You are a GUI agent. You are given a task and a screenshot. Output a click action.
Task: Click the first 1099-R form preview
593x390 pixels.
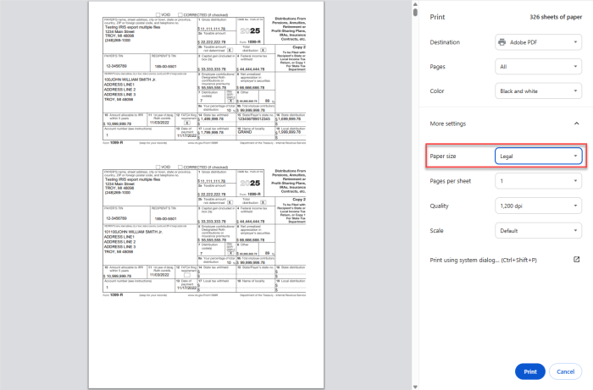(197, 75)
